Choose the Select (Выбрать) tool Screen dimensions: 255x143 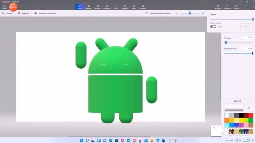tap(8, 14)
